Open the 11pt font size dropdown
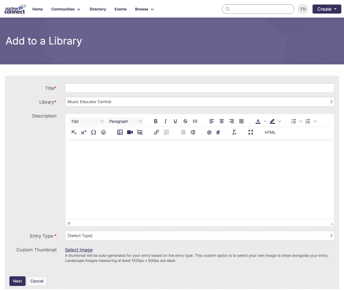344x291 pixels. tap(87, 121)
